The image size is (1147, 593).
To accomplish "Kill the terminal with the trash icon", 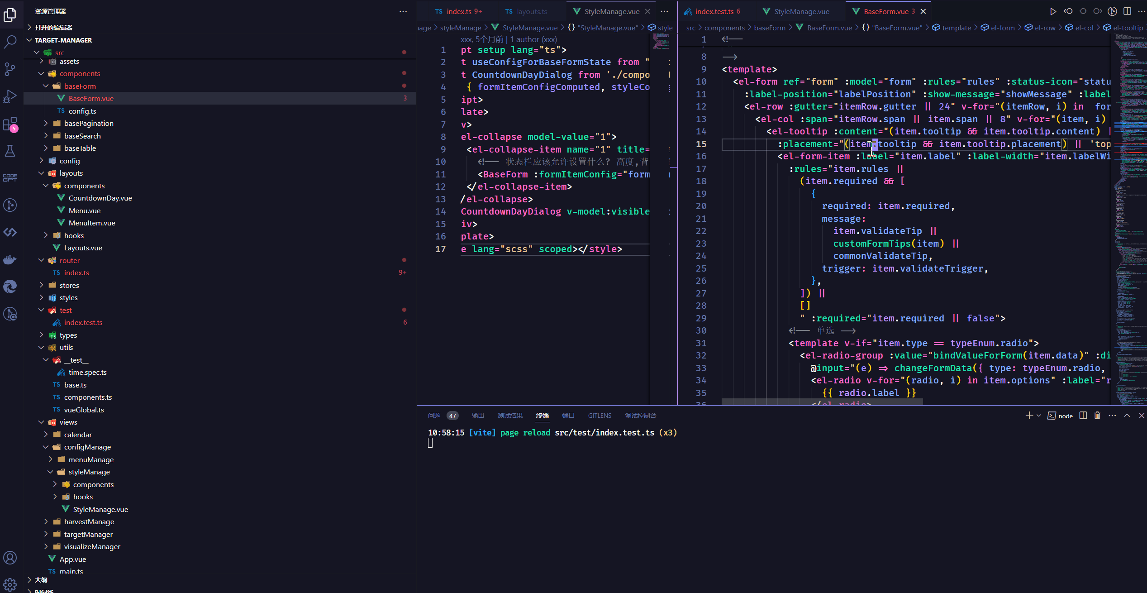I will [x=1097, y=415].
